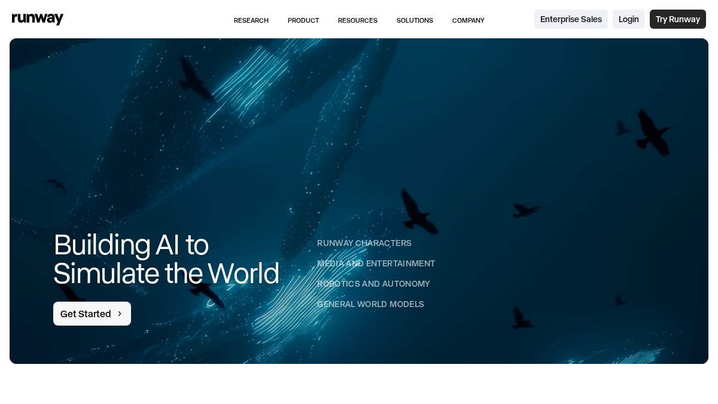This screenshot has height=404, width=718.
Task: Open the Company menu
Action: [468, 20]
